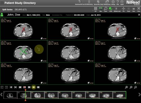The width and height of the screenshot is (141, 103).
Task: Click the red X remove split button
Action: (25, 87)
